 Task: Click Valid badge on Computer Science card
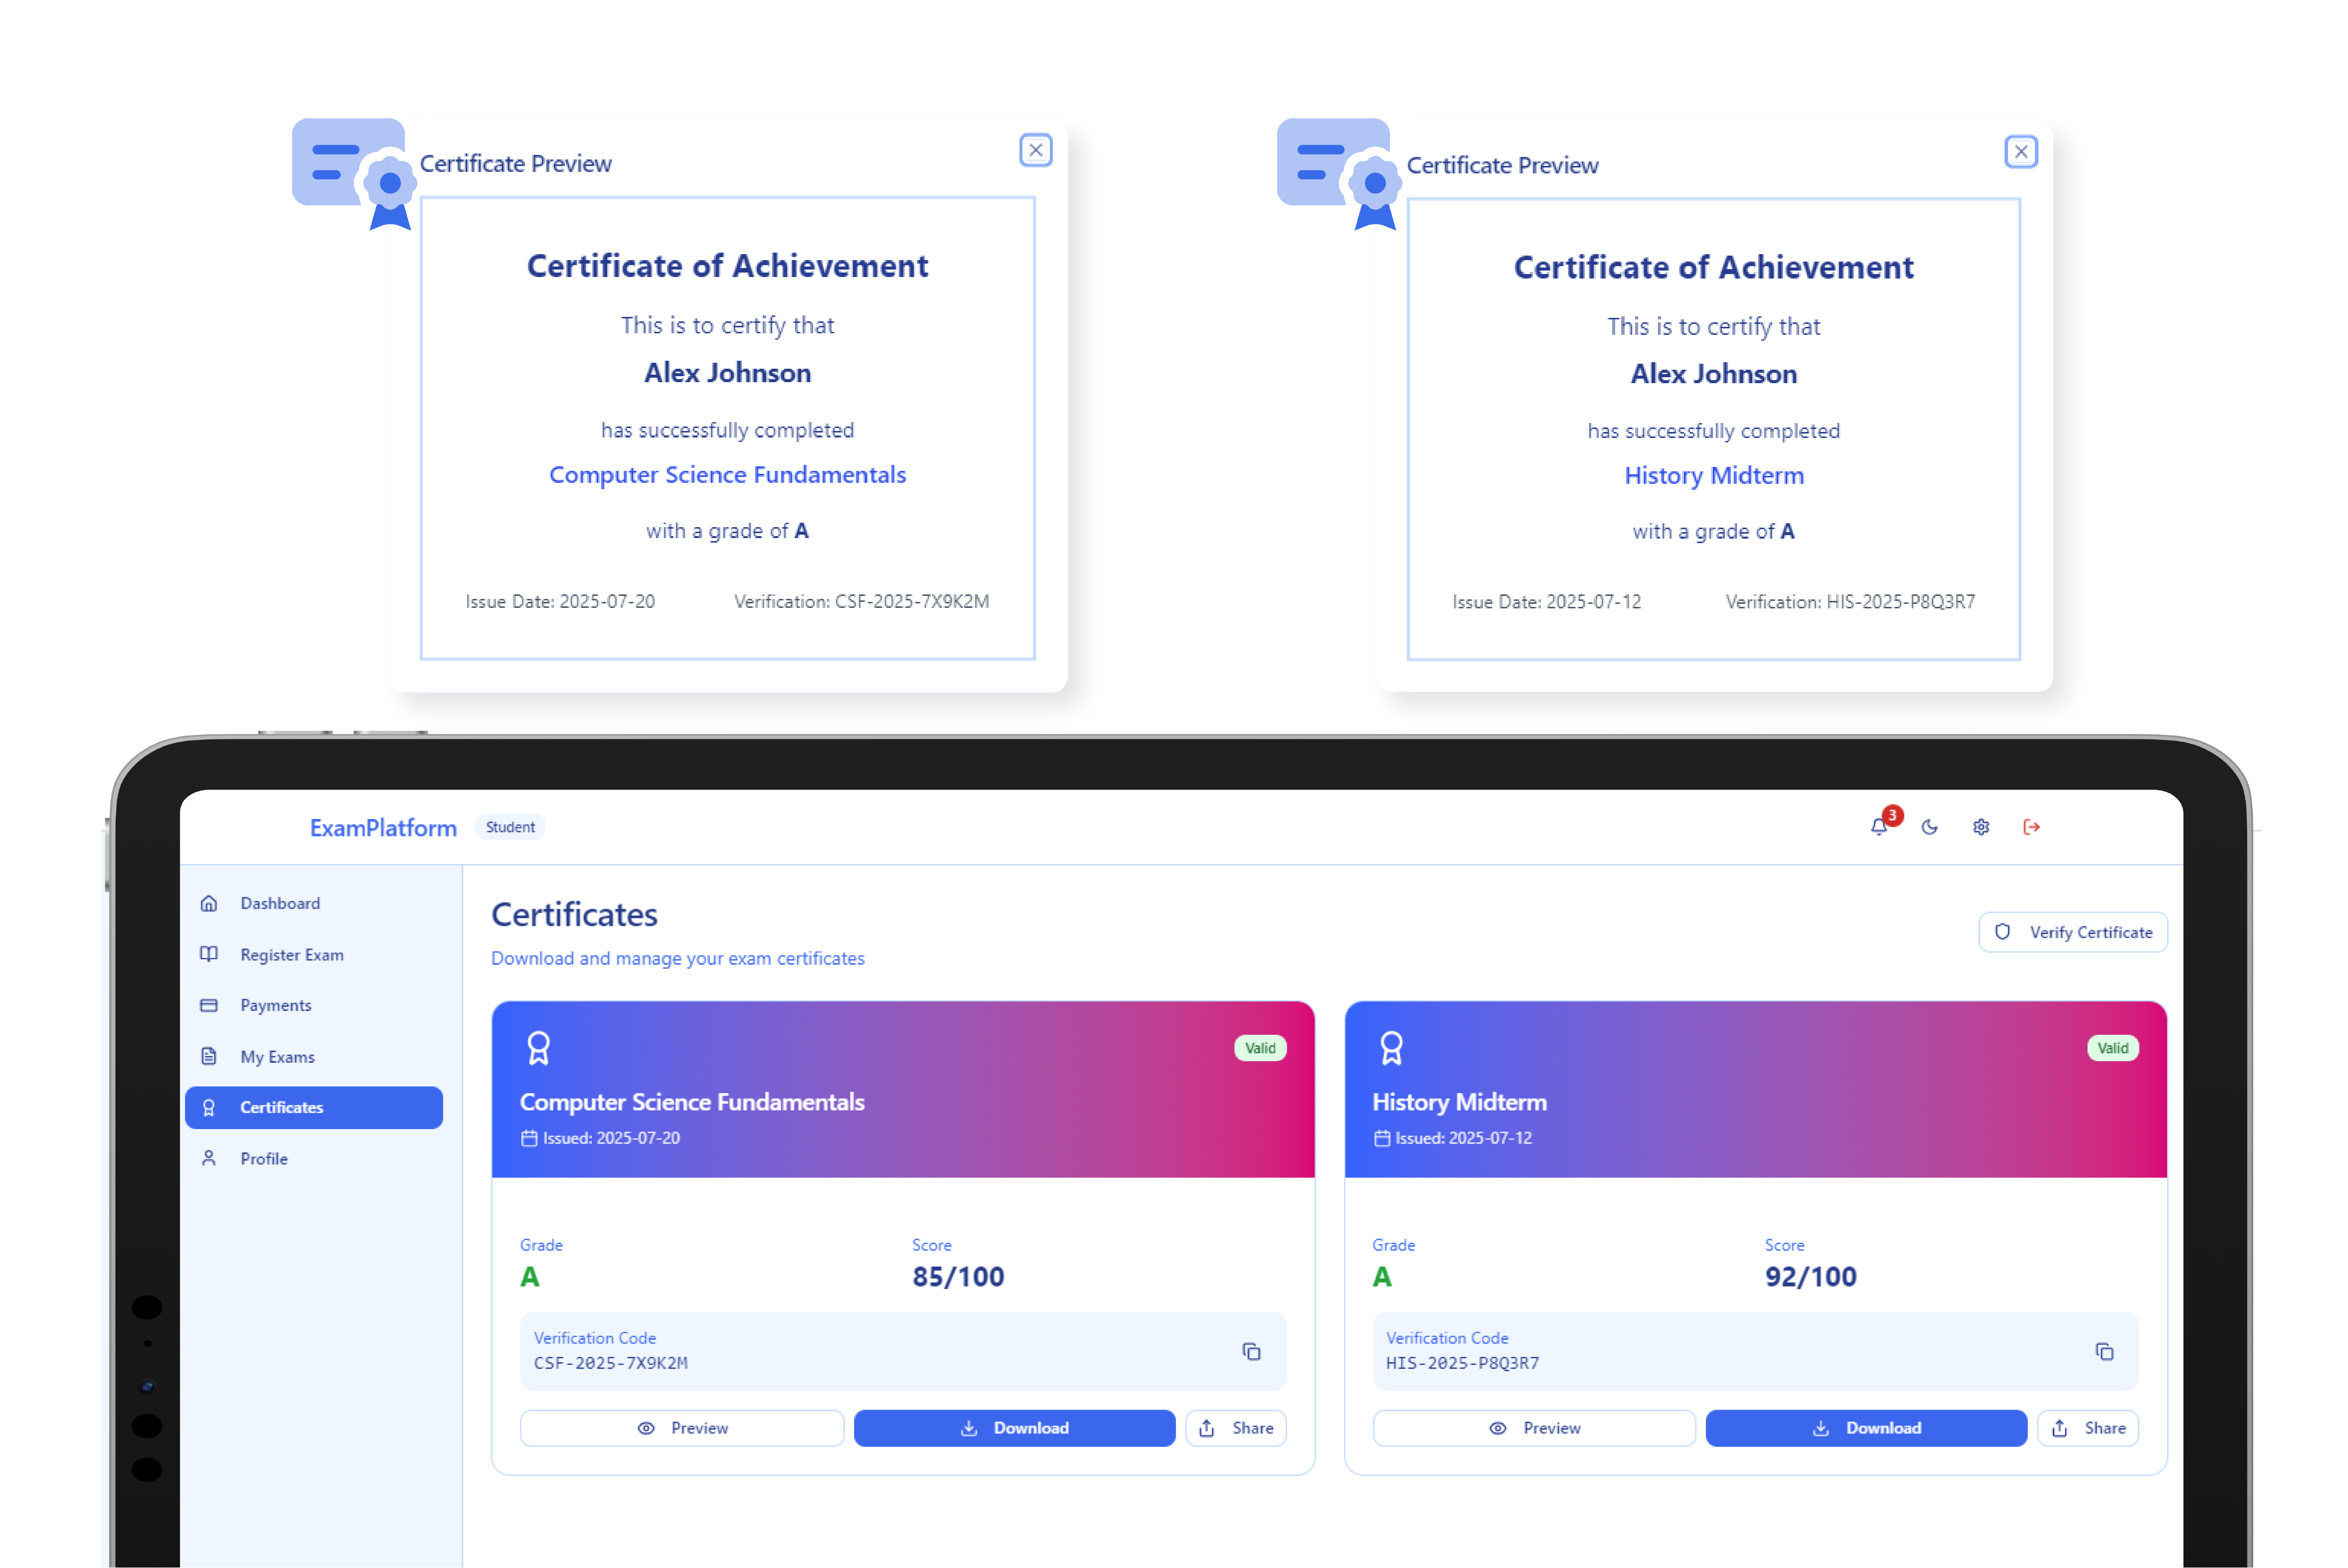[1261, 1048]
